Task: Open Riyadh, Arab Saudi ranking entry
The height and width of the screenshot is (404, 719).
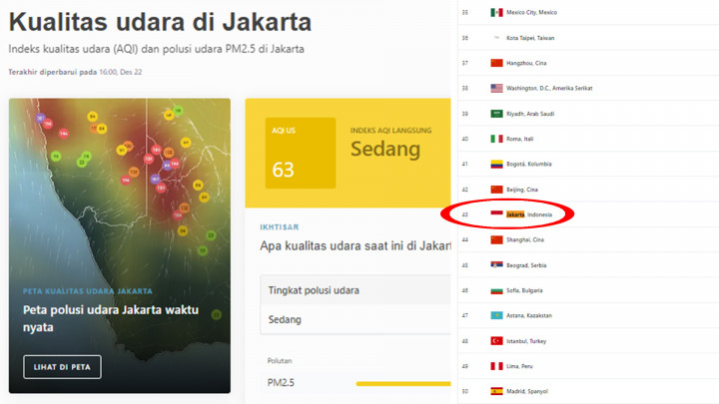Action: tap(530, 114)
